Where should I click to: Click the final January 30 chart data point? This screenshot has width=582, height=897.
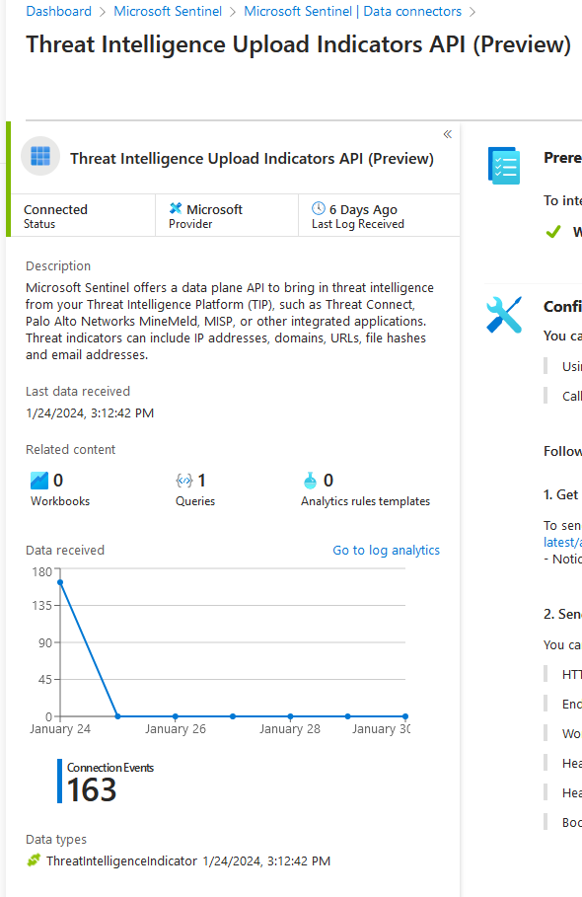pos(405,716)
